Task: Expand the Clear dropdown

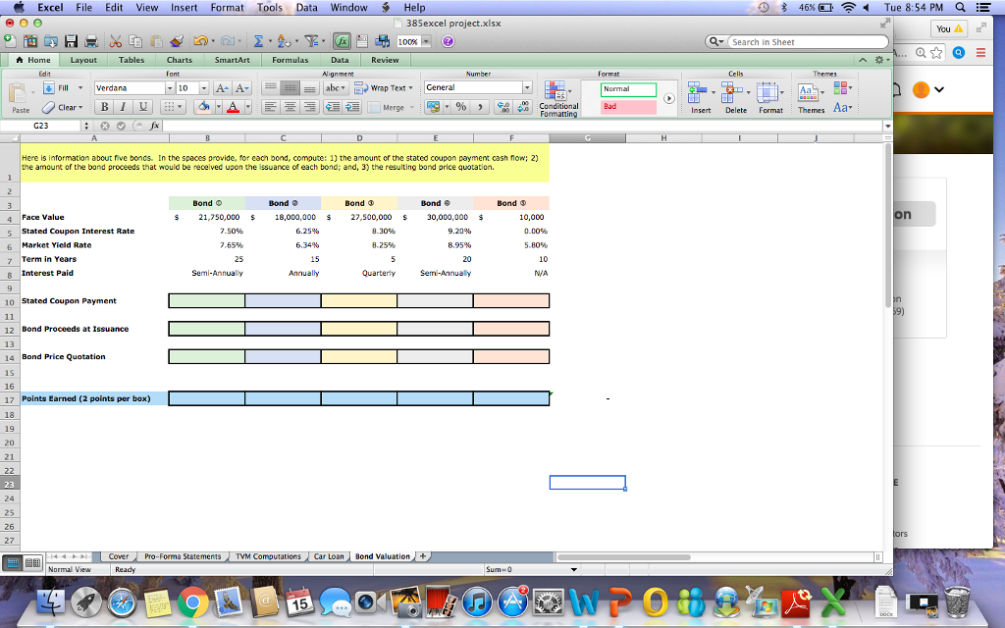Action: pos(80,108)
